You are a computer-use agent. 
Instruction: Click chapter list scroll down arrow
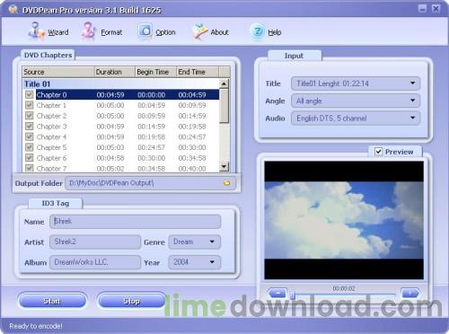[224, 167]
